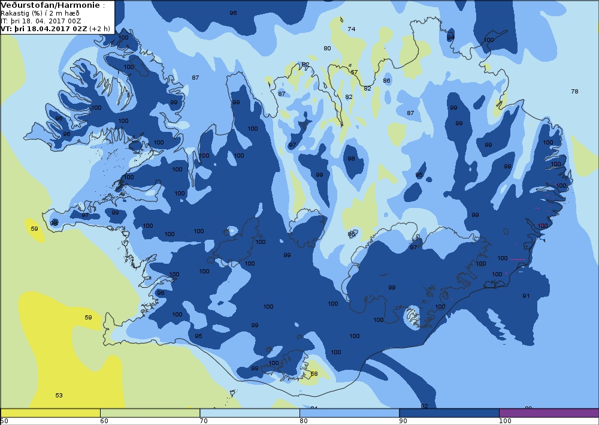Select the 'IT: þri 18. 04. 2017 00Z' line
This screenshot has height=425, width=599.
[x=41, y=21]
